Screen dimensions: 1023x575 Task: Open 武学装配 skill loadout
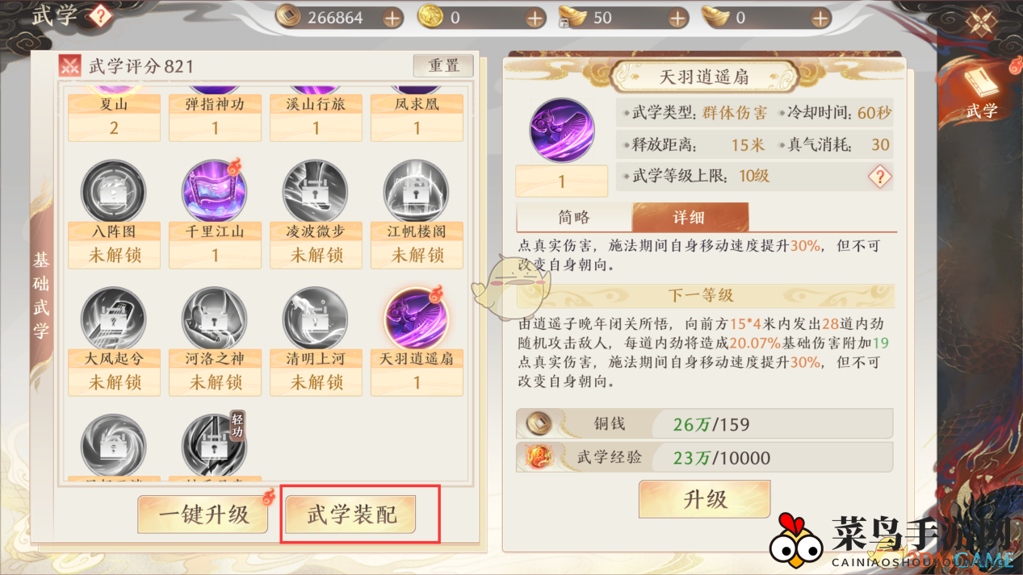(x=352, y=515)
